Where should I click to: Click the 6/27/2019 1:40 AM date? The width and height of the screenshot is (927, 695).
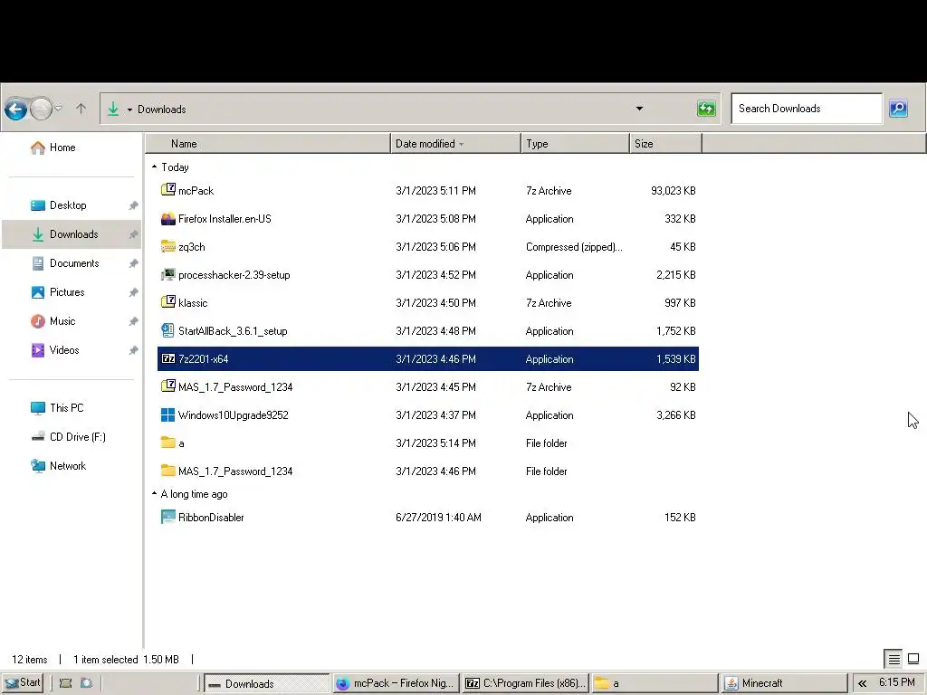tap(438, 518)
